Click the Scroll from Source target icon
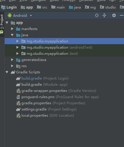Viewport: 124px width, 147px height. pyautogui.click(x=97, y=15)
